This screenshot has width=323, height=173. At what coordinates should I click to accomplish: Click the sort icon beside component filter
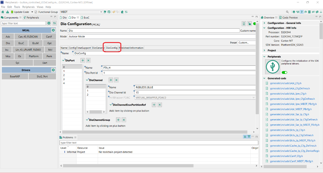click(x=54, y=23)
